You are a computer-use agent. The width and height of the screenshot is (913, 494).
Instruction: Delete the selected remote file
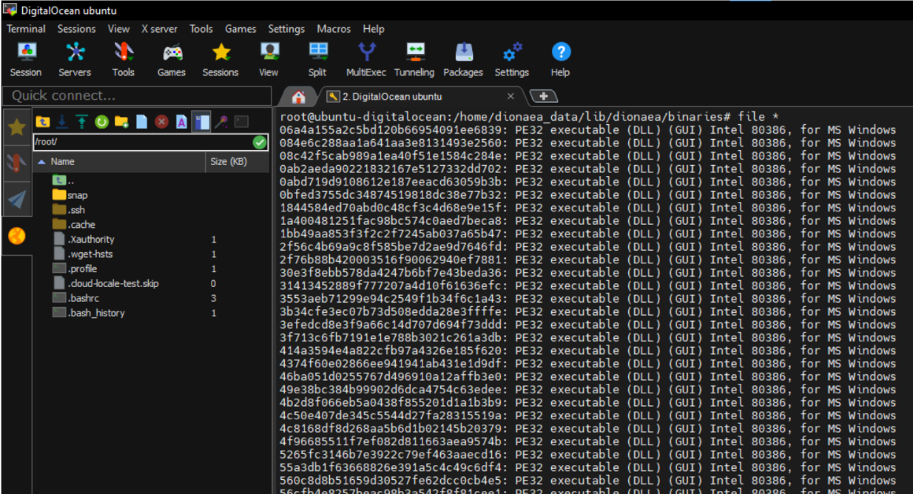pyautogui.click(x=161, y=122)
